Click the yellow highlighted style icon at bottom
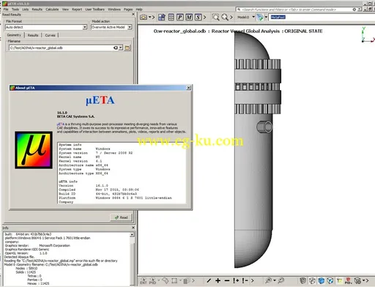 339,280
